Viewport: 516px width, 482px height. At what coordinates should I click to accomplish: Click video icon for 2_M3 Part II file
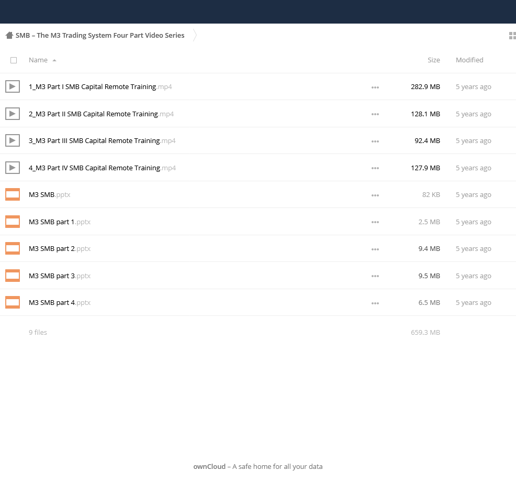click(13, 114)
